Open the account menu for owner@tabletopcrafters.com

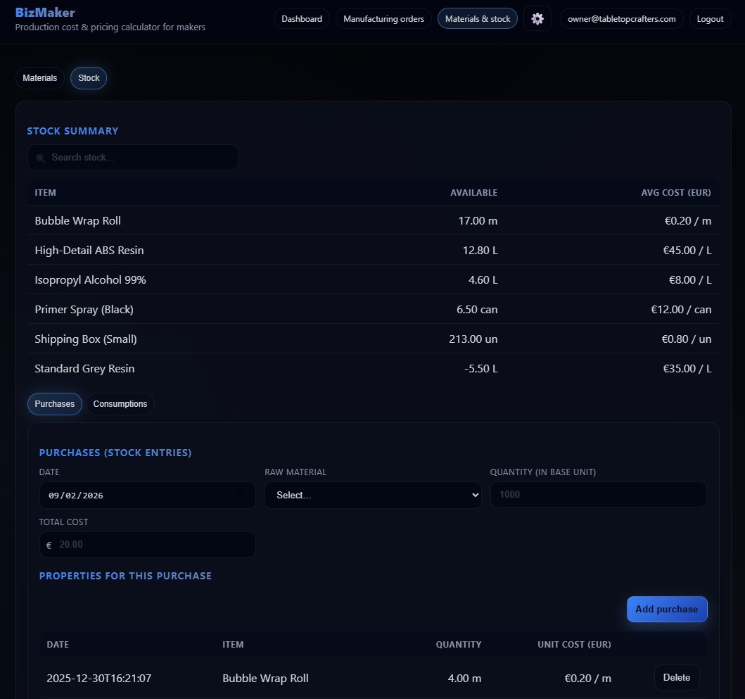[x=621, y=18]
